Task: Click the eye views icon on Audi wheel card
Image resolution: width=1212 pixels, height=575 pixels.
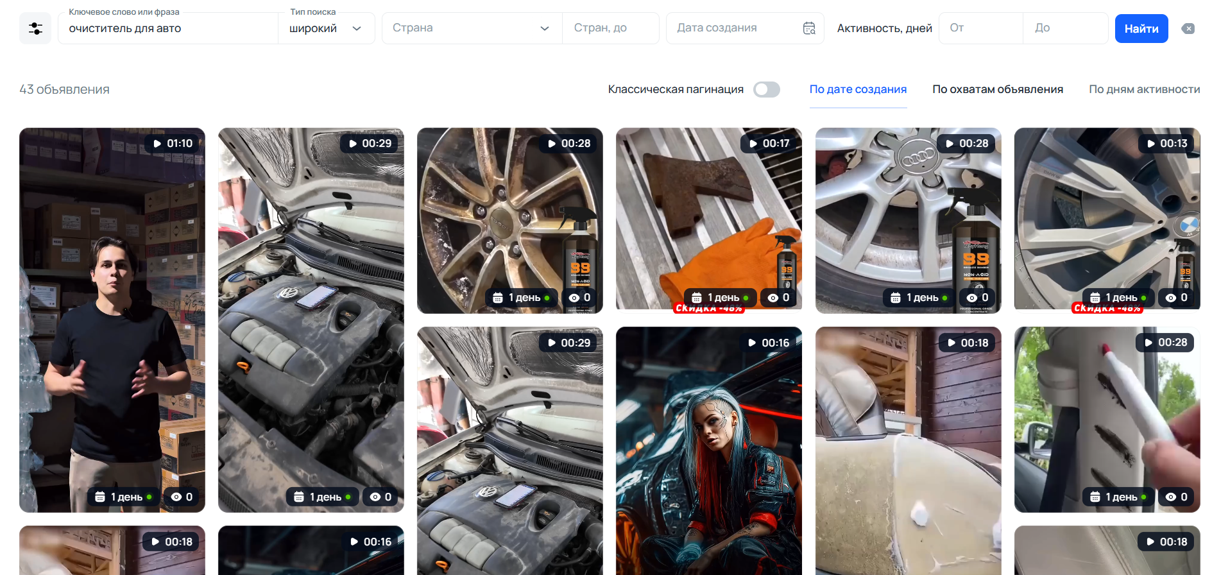Action: (x=972, y=298)
